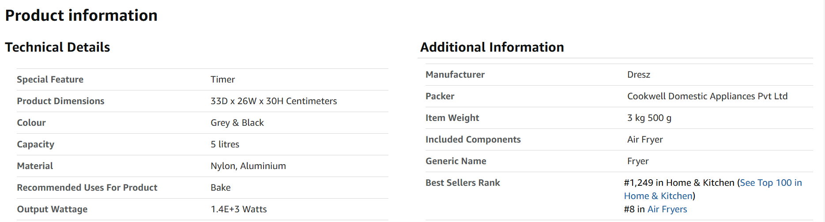Click the 1.4E+3 Watts value

239,209
